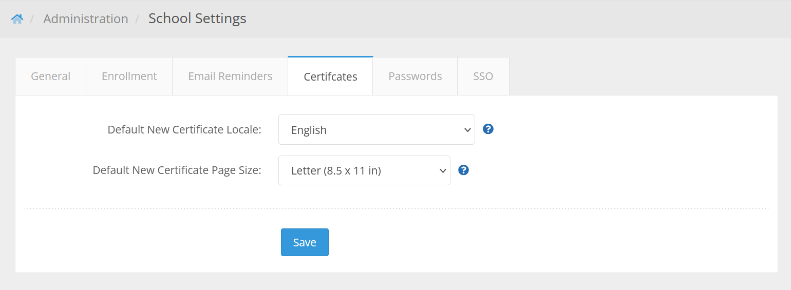Click the chevron on the Letter page size dropdown
Viewport: 791px width, 290px height.
[442, 170]
